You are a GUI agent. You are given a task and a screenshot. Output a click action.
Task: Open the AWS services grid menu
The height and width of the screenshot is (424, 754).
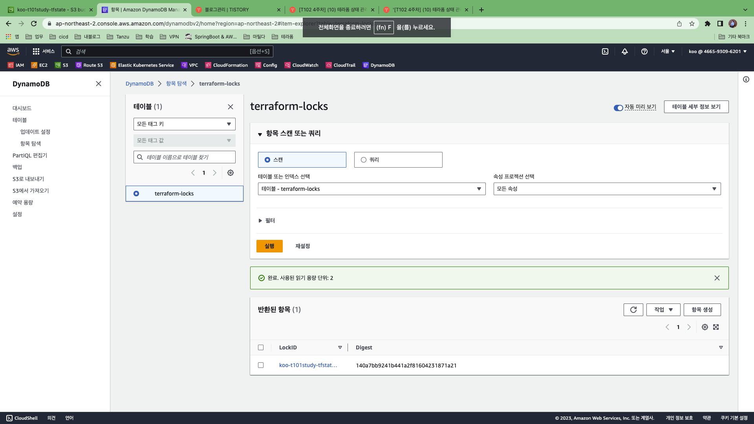(x=36, y=51)
